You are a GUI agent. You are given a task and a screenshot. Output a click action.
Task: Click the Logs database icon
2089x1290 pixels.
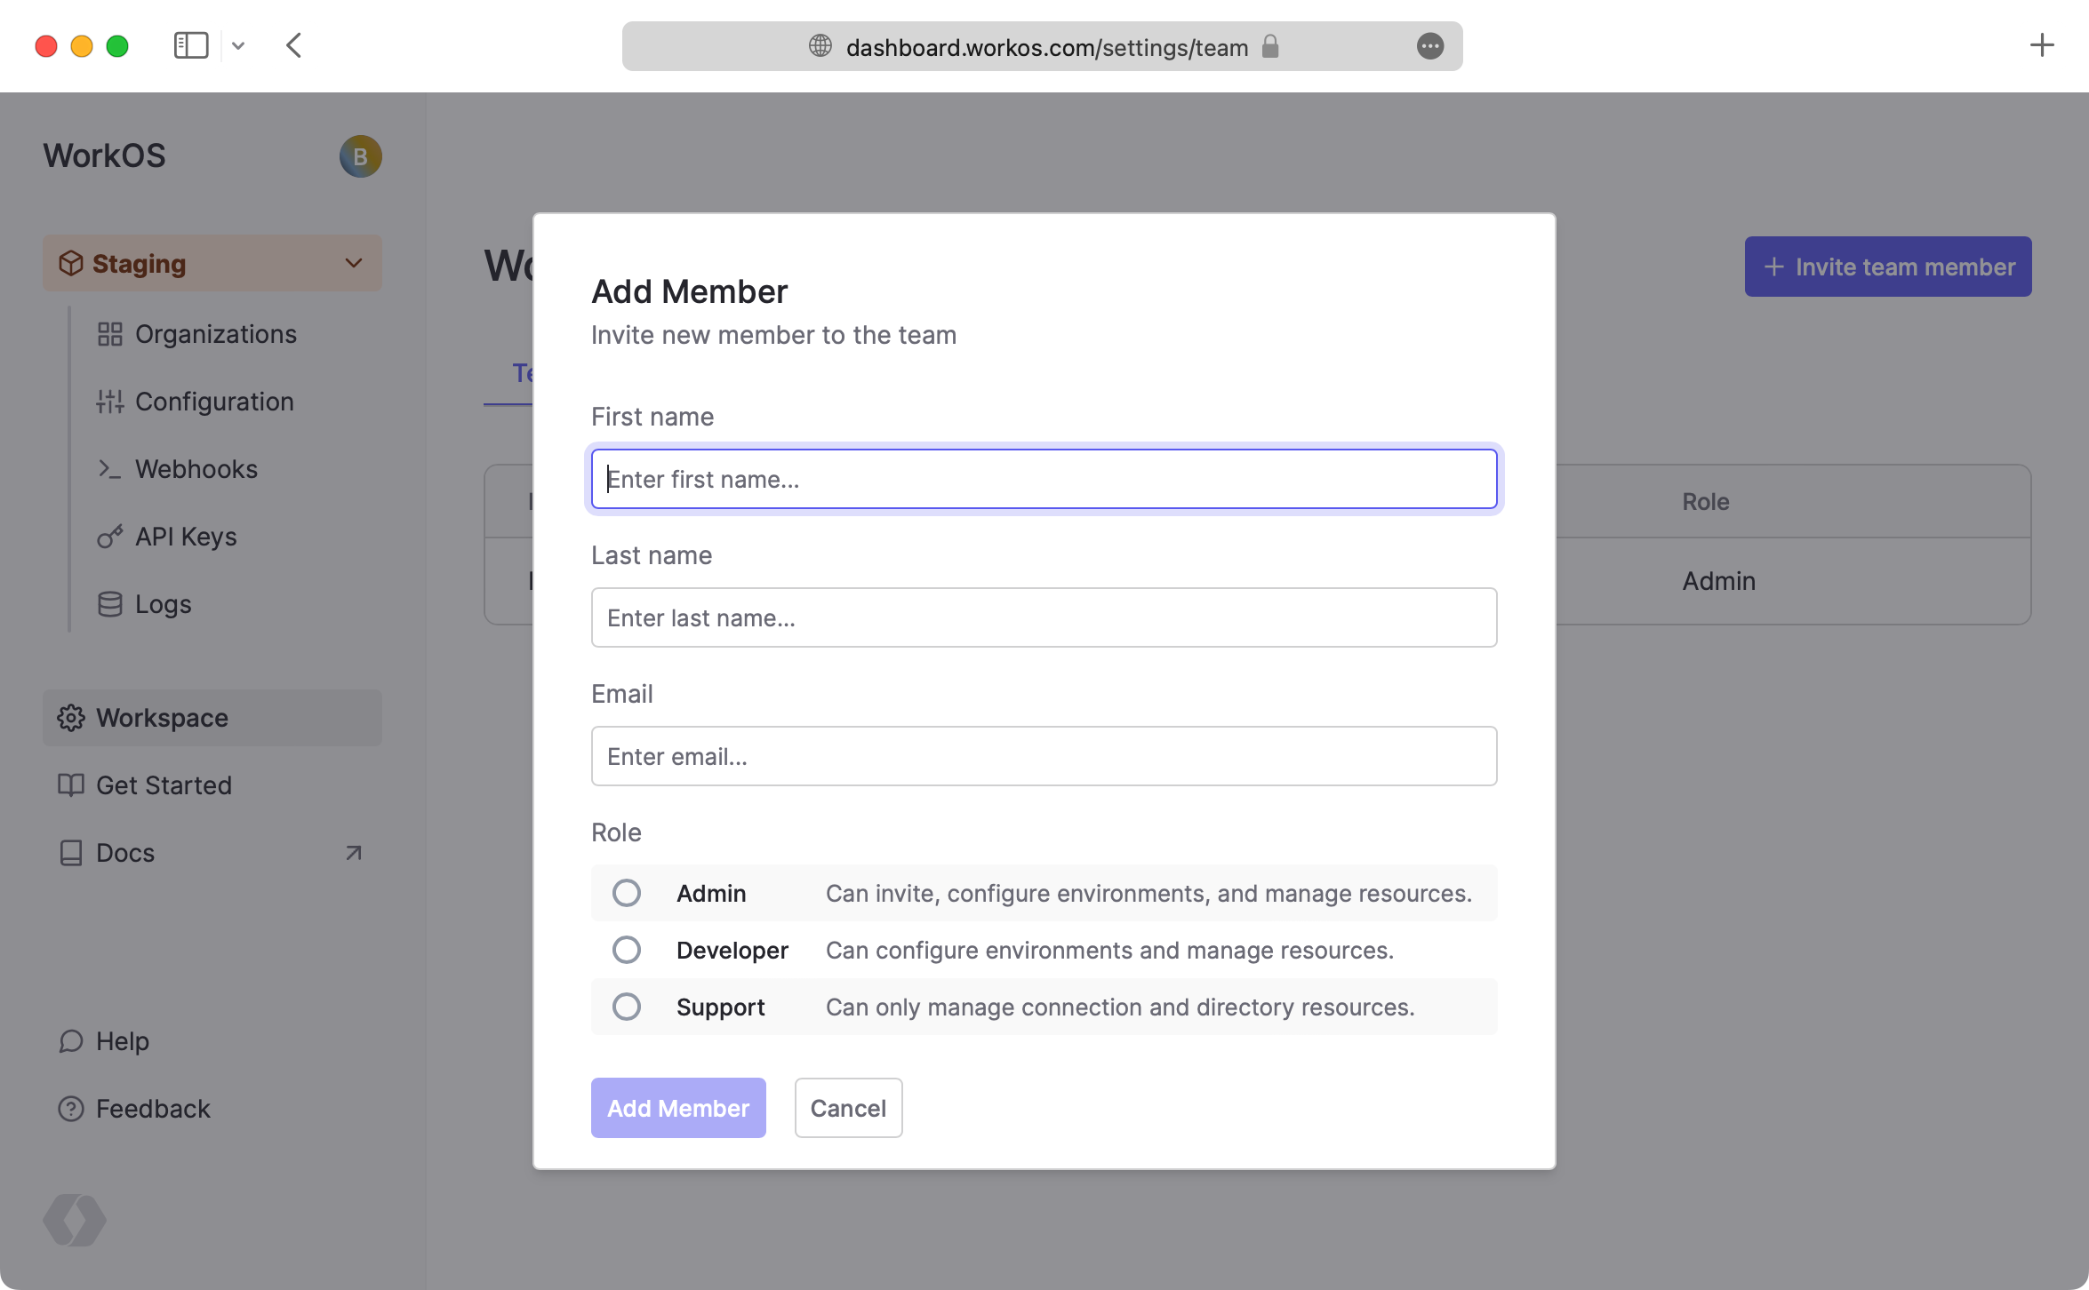coord(109,604)
